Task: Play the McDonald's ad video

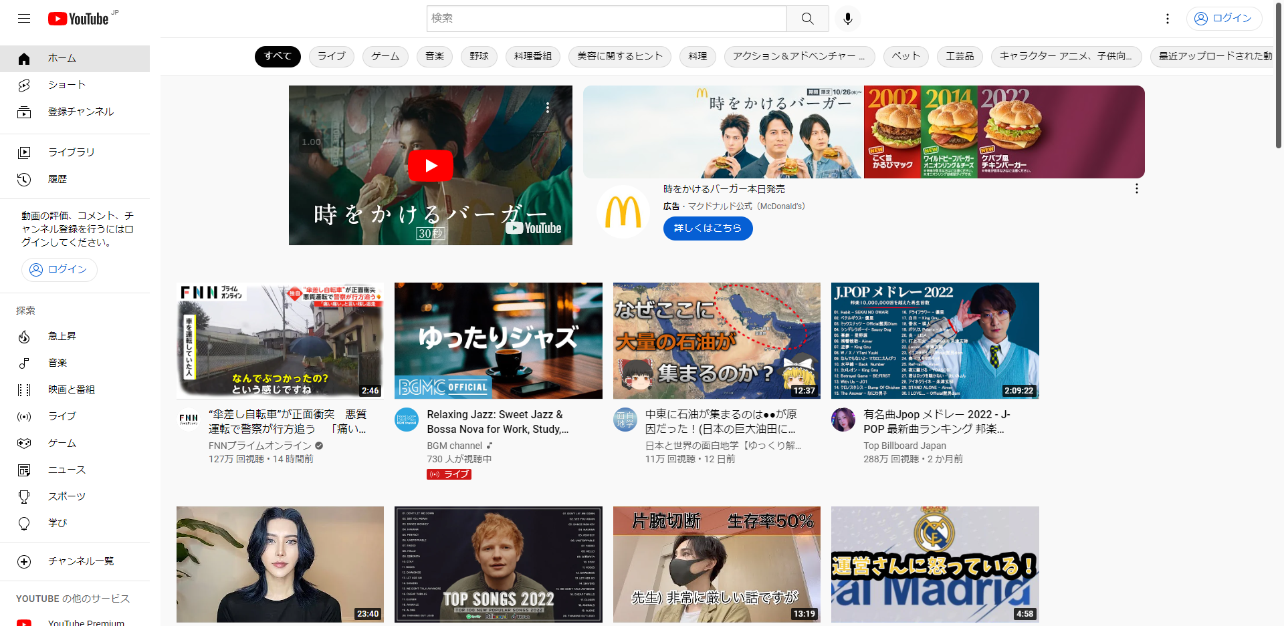Action: (431, 166)
